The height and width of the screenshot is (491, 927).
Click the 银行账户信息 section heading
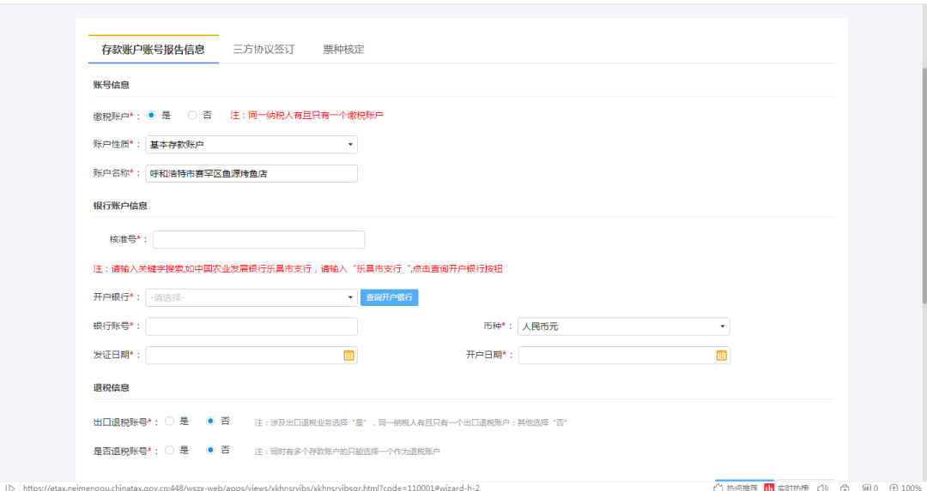tap(120, 206)
